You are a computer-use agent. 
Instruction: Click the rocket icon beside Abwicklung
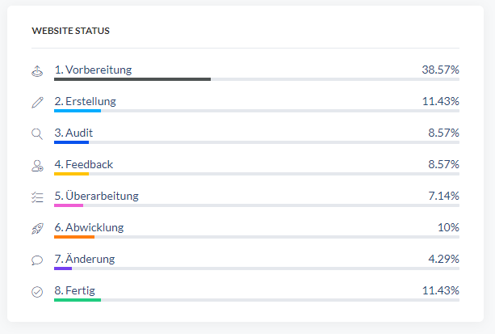[x=36, y=228]
